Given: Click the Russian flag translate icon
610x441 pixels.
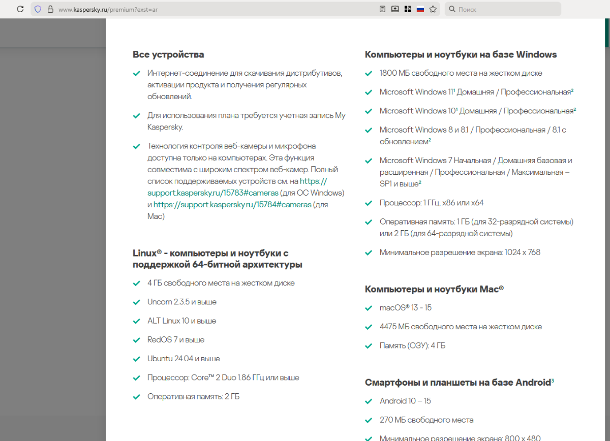Looking at the screenshot, I should coord(420,9).
